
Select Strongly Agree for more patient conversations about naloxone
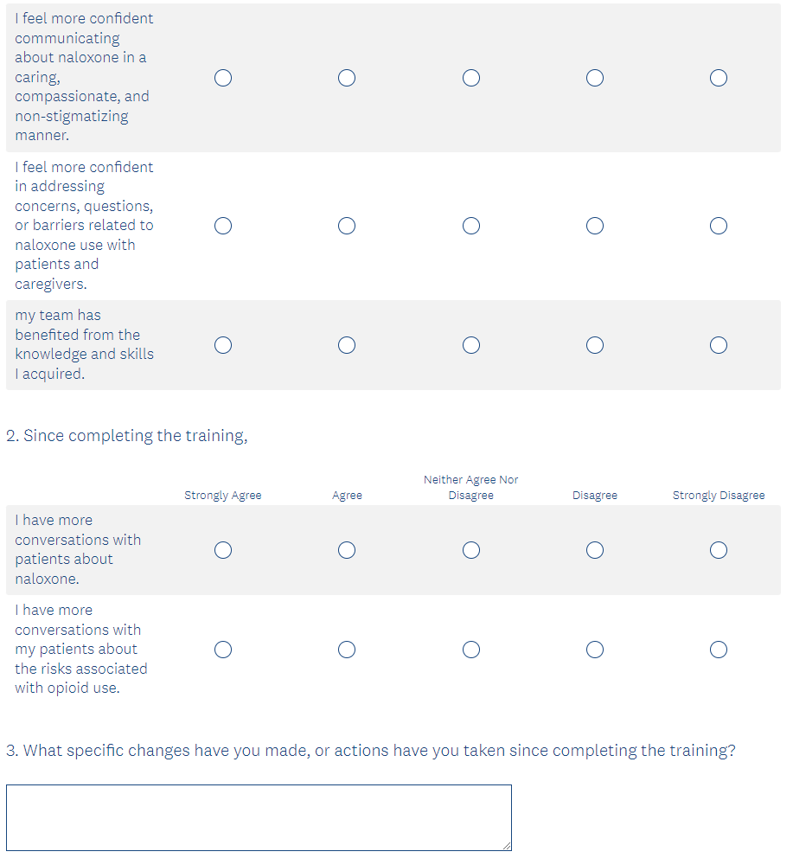pos(223,550)
